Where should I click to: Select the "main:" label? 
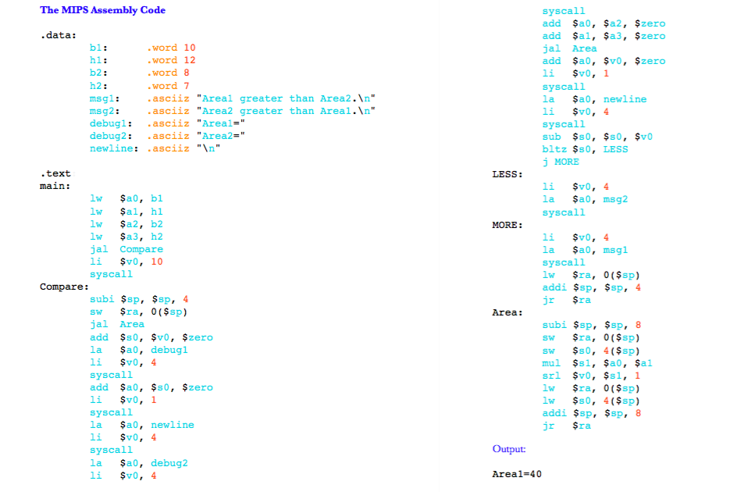pyautogui.click(x=55, y=186)
